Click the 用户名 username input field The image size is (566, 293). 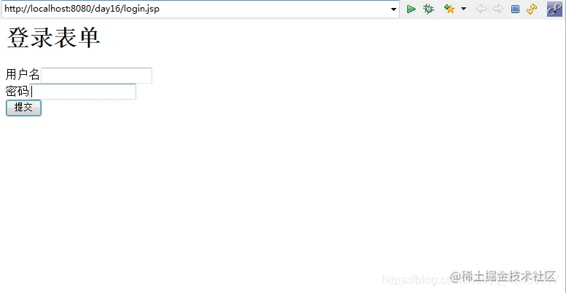point(96,76)
